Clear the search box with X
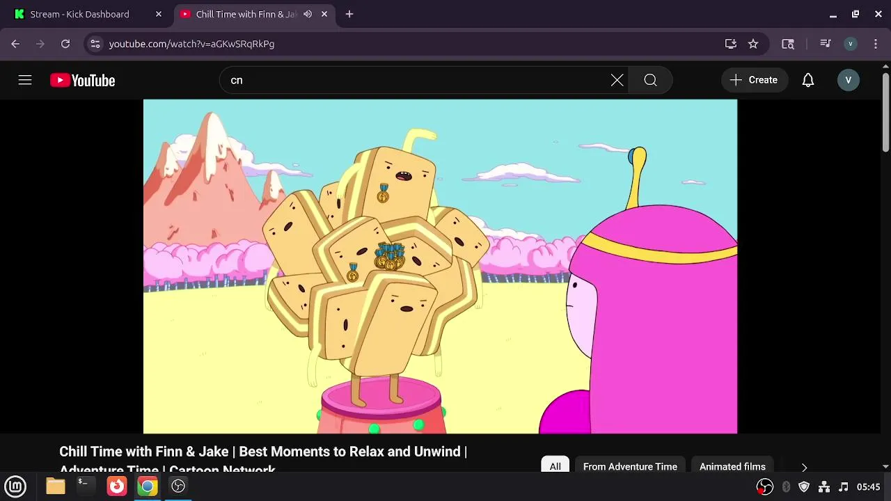The height and width of the screenshot is (501, 891). point(617,80)
